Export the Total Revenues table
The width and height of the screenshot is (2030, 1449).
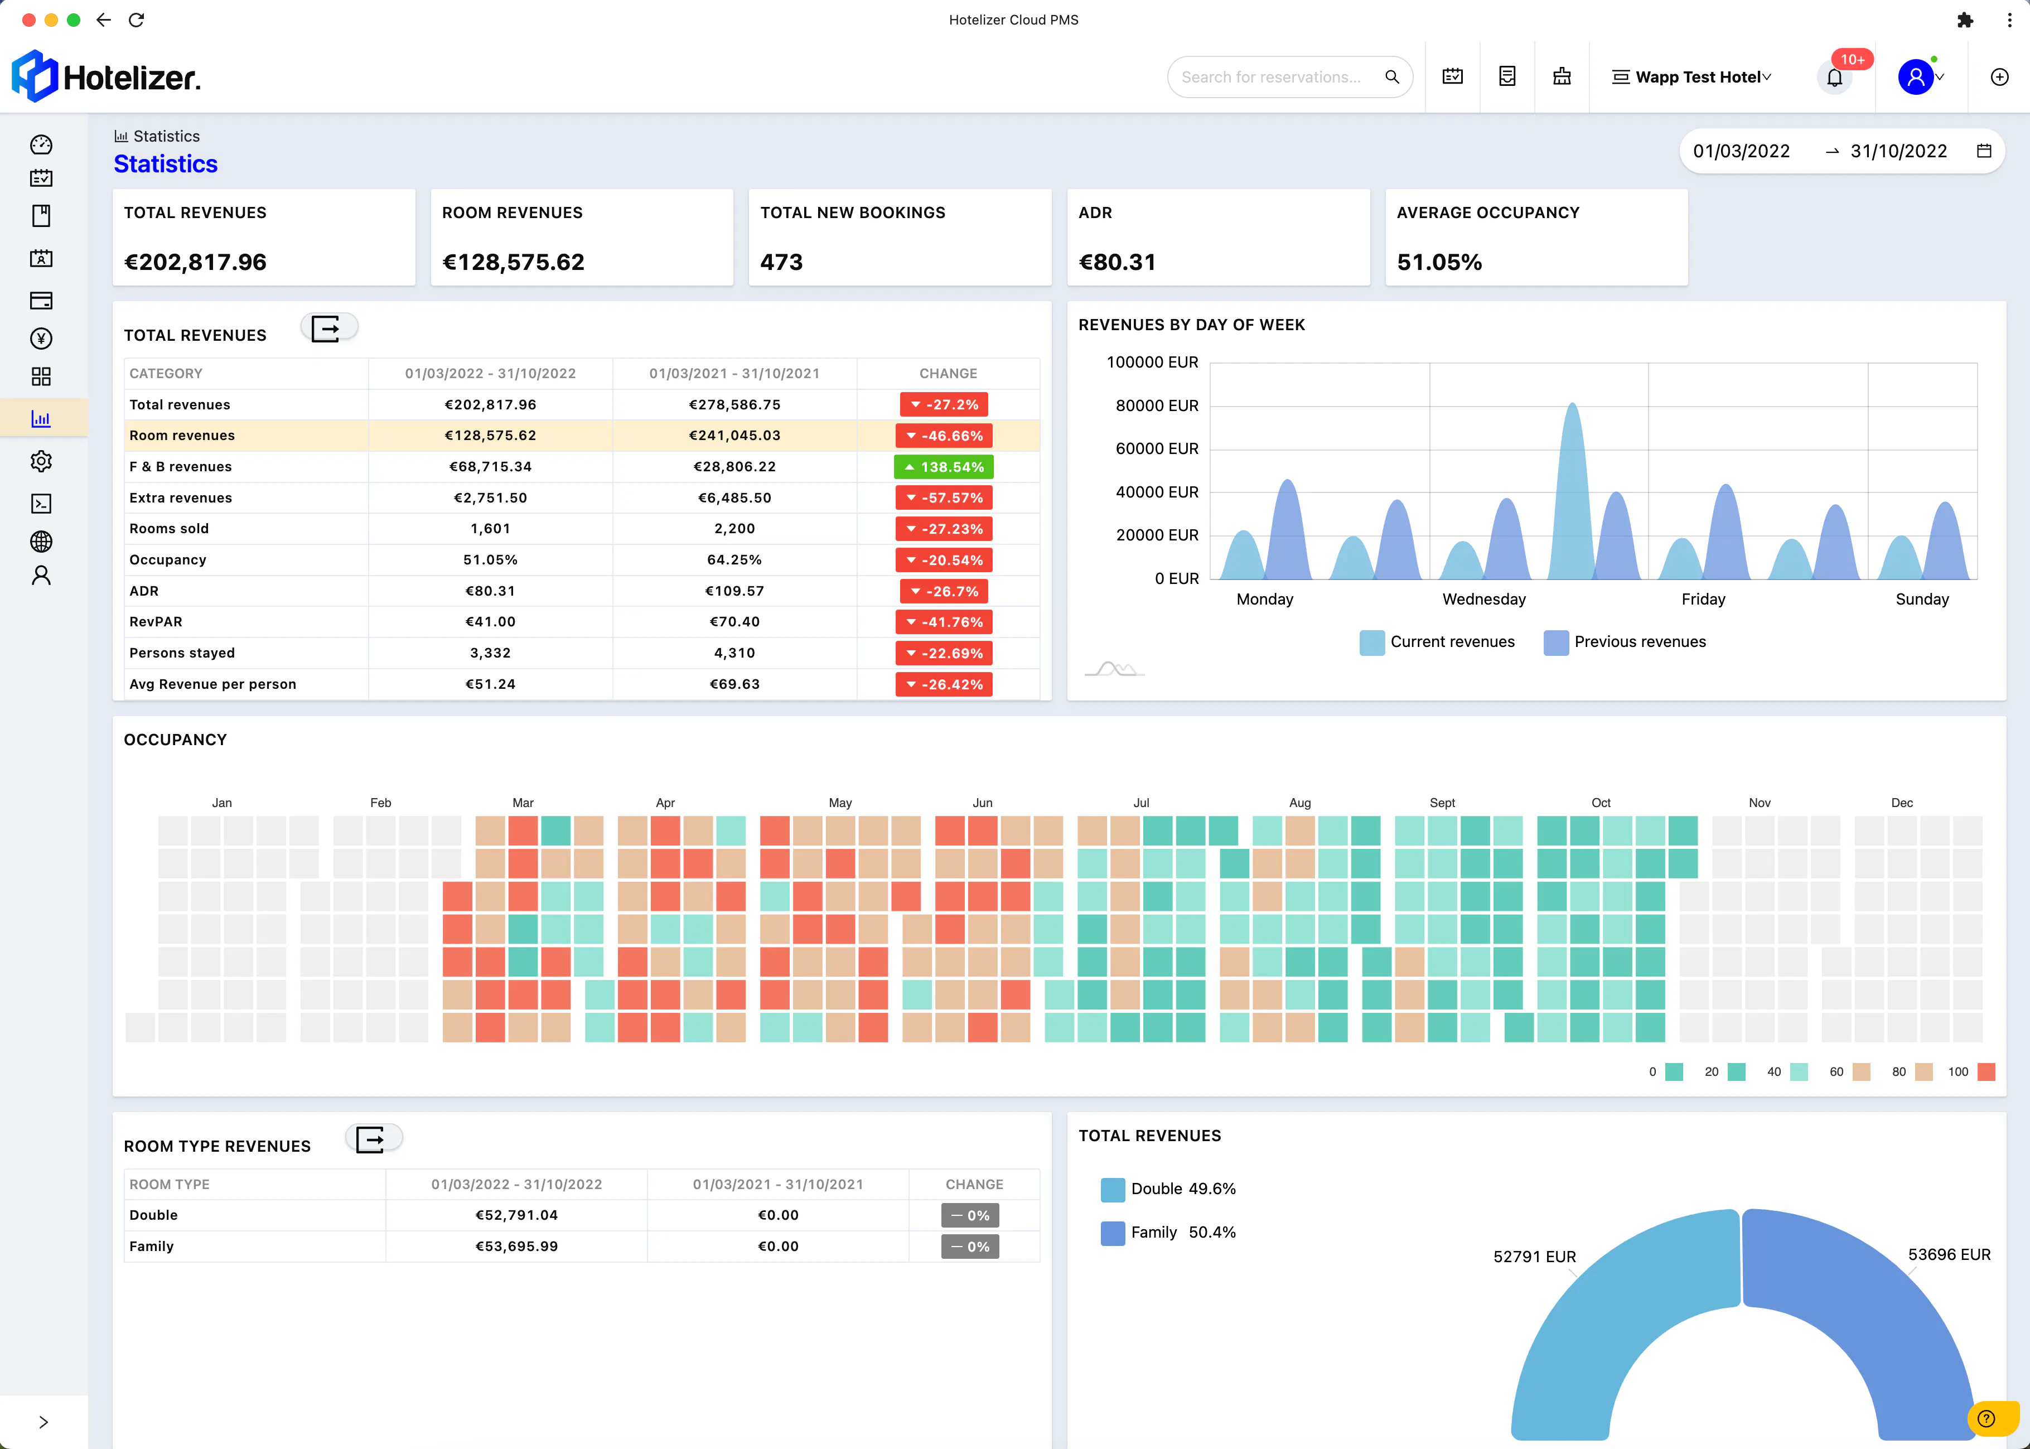329,329
